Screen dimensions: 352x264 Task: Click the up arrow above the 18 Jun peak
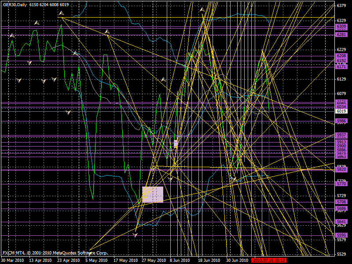(202, 9)
